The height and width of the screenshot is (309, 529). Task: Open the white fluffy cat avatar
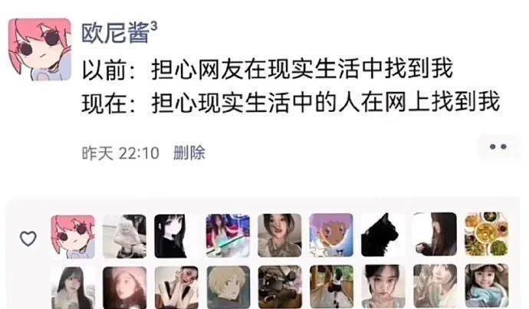pos(124,236)
